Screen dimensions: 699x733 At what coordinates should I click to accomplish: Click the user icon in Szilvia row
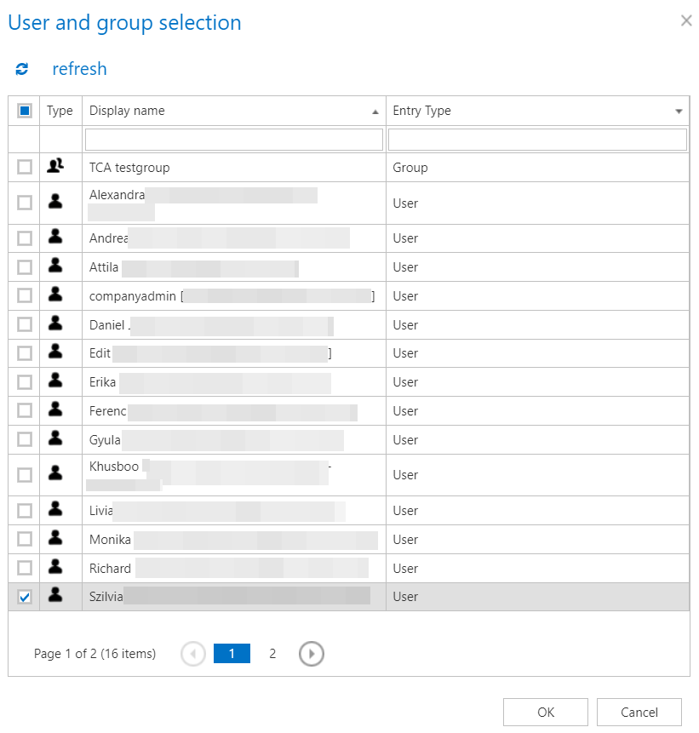(x=55, y=597)
